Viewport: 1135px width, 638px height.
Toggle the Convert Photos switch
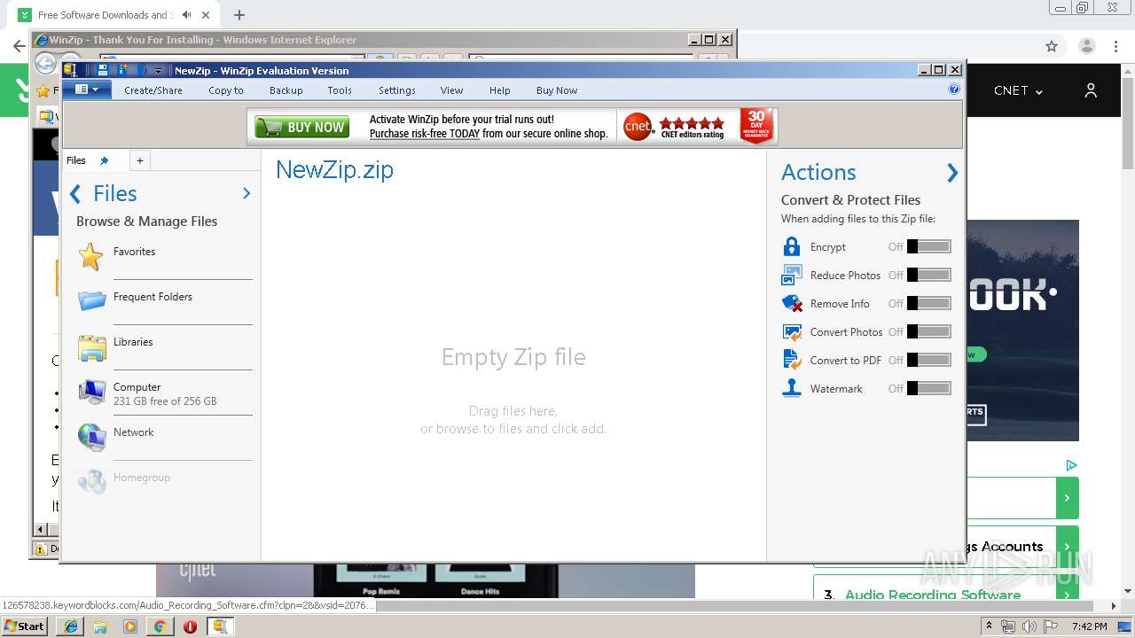928,332
